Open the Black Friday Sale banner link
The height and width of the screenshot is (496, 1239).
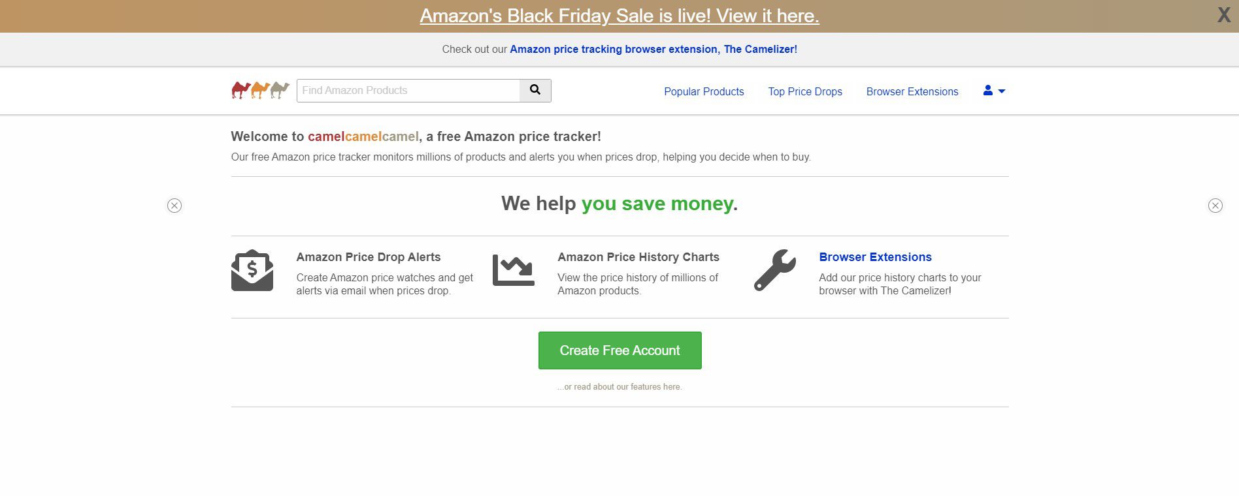click(x=619, y=16)
